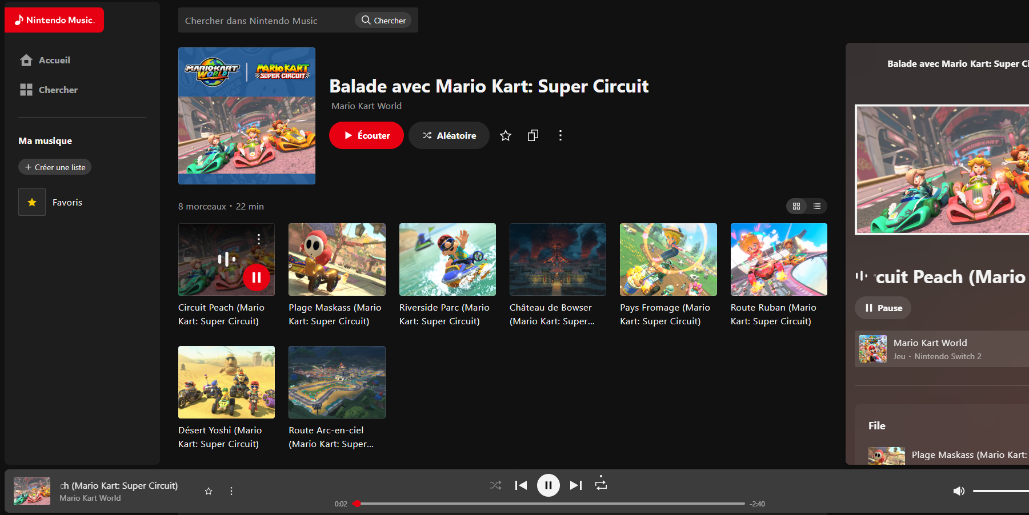
Task: Select Château de Bowser track thumbnail
Action: [x=558, y=259]
